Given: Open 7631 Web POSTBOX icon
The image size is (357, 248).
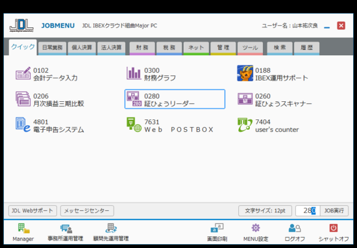Looking at the screenshot, I should pyautogui.click(x=134, y=125).
